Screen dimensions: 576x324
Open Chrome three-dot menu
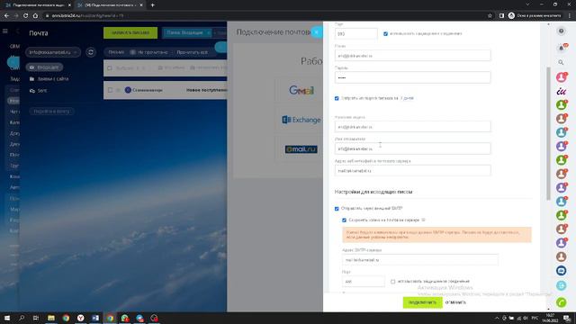coord(570,16)
